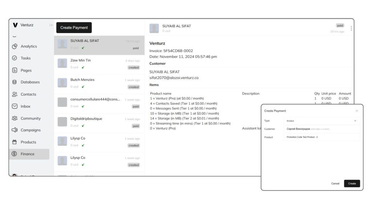The height and width of the screenshot is (209, 372).
Task: Click avatar of Zaw Min Tin payment row
Action: pyautogui.click(x=62, y=63)
